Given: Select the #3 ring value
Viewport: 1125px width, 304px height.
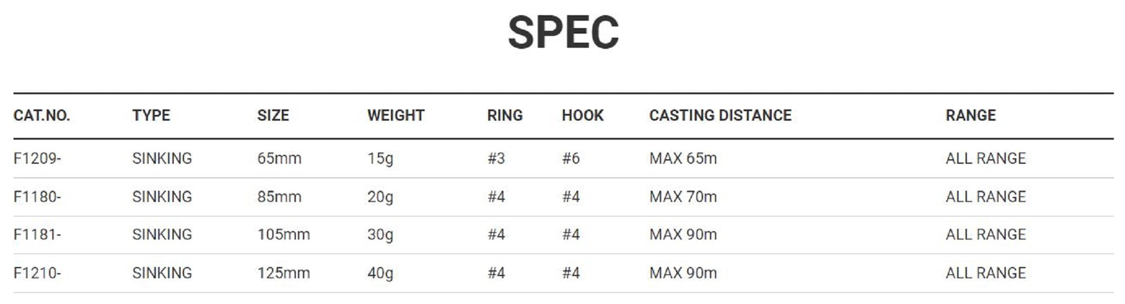Looking at the screenshot, I should (x=496, y=159).
